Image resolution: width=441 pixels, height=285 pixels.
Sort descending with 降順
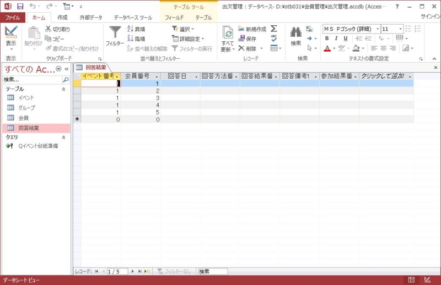click(x=136, y=39)
